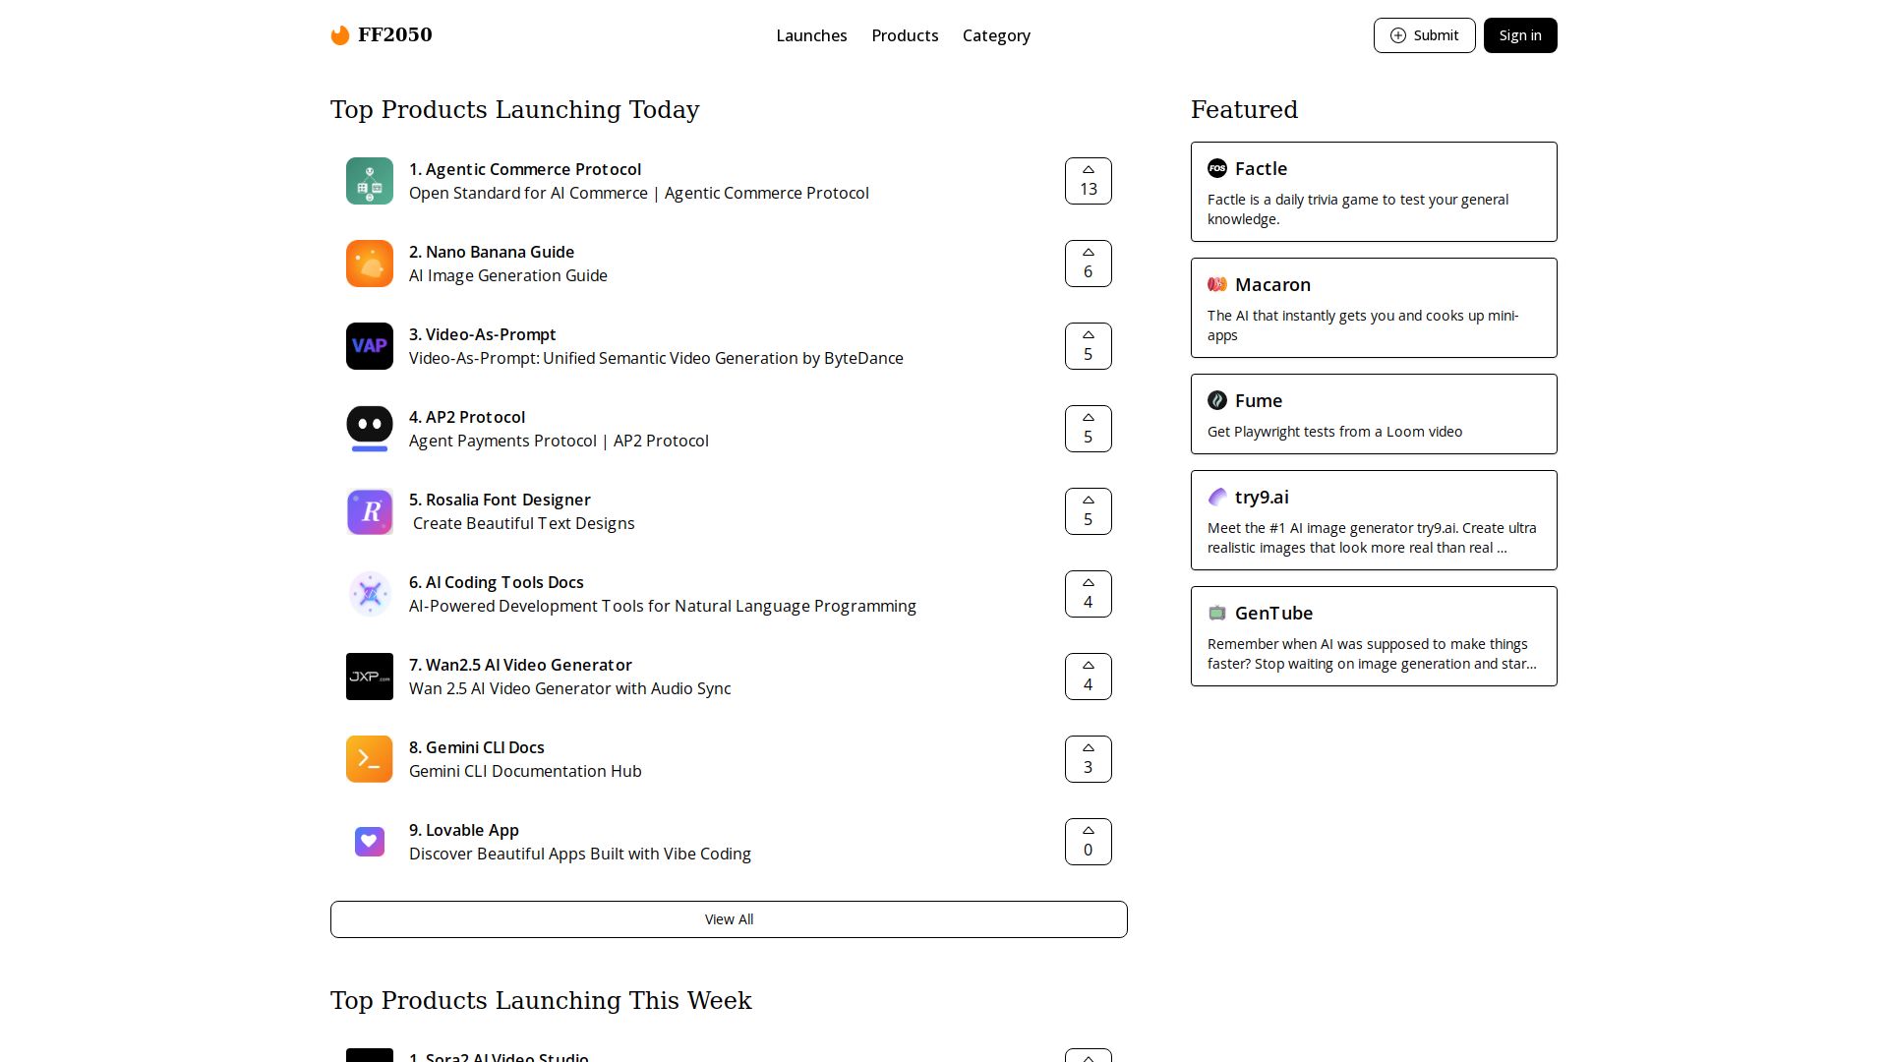Screen dimensions: 1888x1062
Task: Upvote Lovable App with 0 votes
Action: (x=1088, y=842)
